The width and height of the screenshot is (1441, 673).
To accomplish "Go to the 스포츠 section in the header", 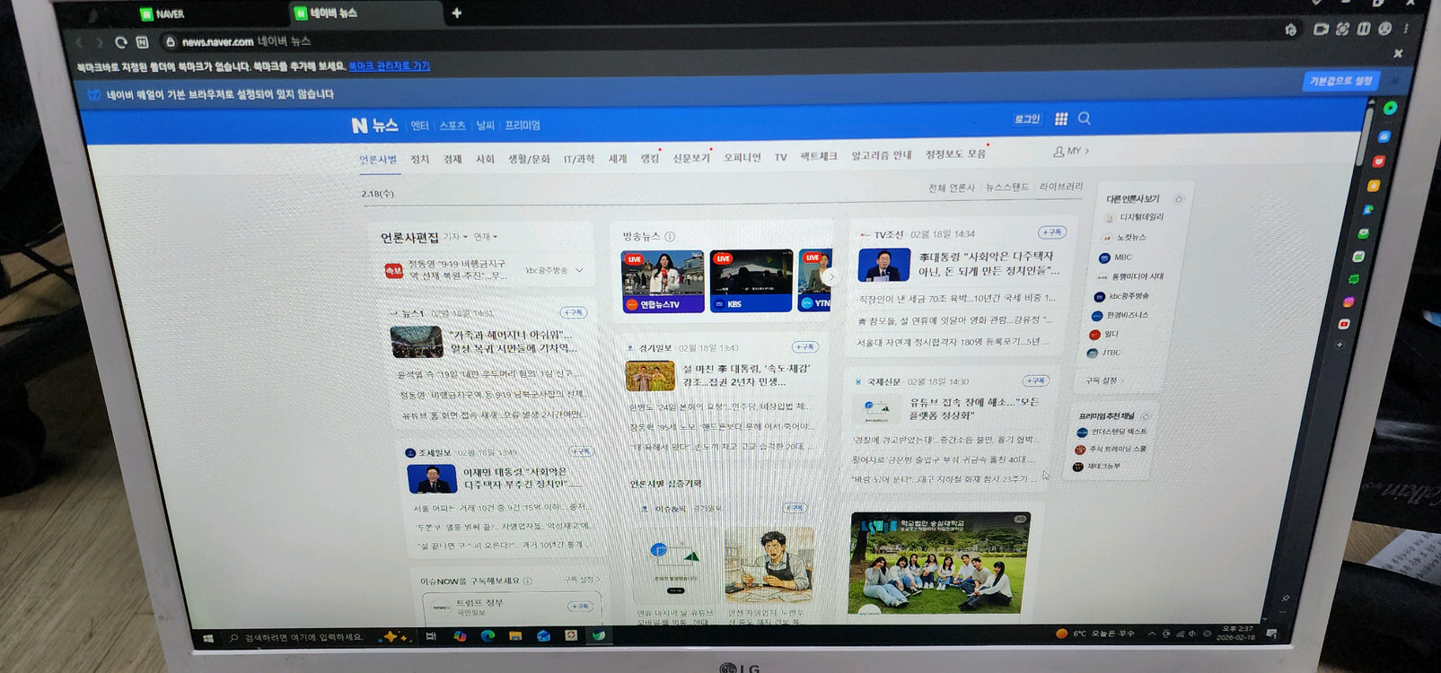I will point(453,126).
